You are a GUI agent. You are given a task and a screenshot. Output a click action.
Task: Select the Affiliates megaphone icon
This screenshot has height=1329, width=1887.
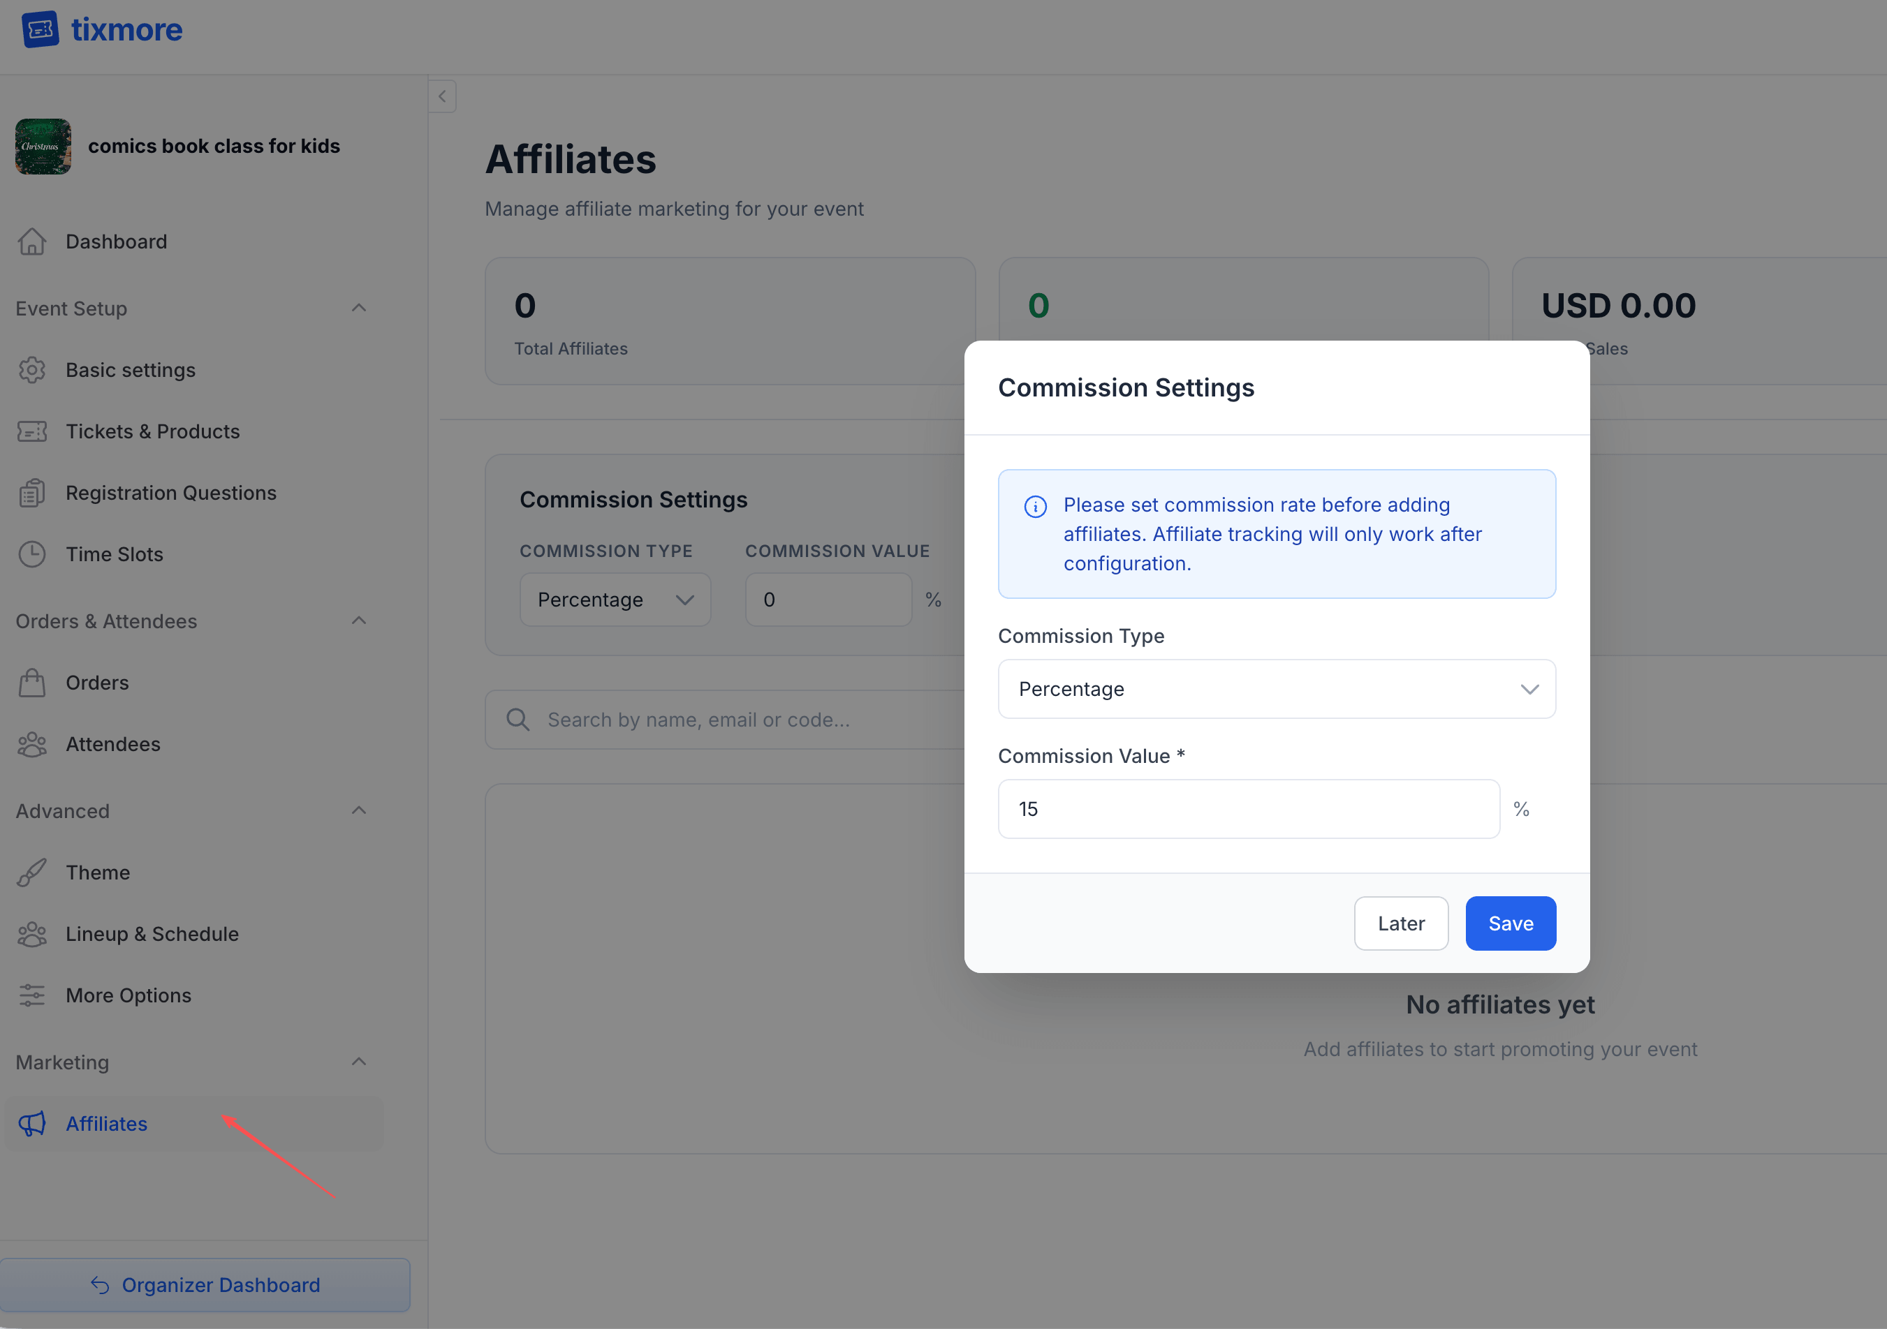[32, 1124]
